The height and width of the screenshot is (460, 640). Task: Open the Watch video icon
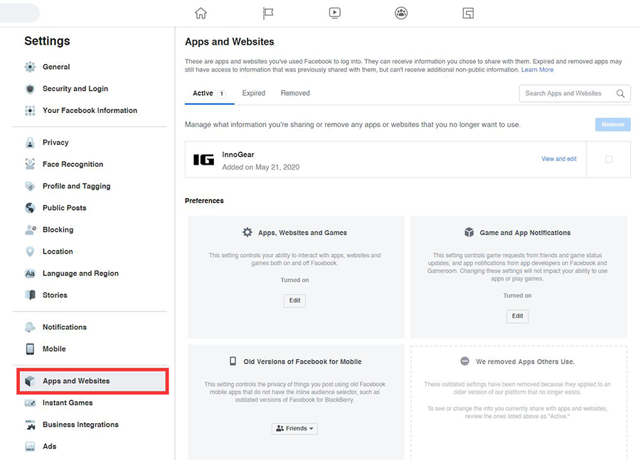coord(334,12)
